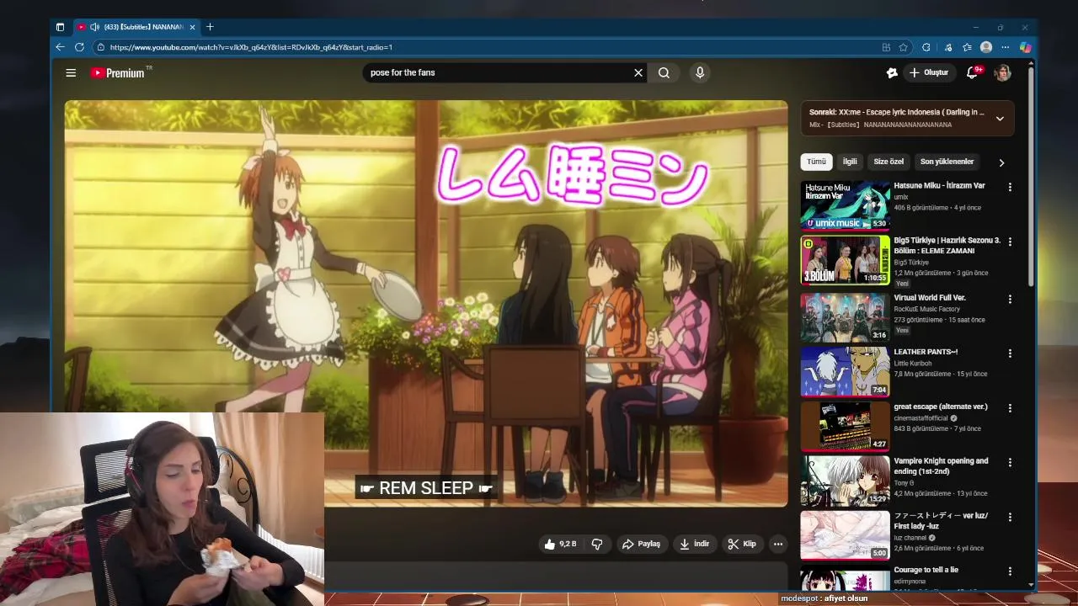This screenshot has width=1078, height=606.
Task: Select the Son yüklenenler filter chip
Action: point(947,162)
